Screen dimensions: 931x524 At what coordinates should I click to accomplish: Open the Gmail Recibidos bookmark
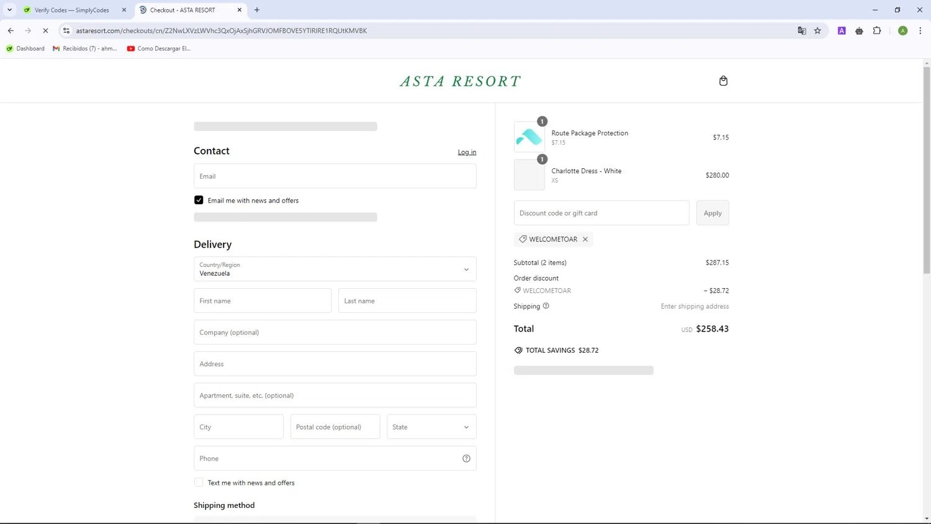[x=85, y=48]
